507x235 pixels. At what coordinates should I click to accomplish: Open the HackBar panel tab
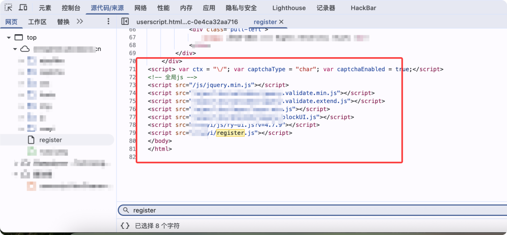tap(363, 8)
